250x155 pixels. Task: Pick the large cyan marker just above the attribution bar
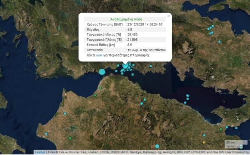157,146
